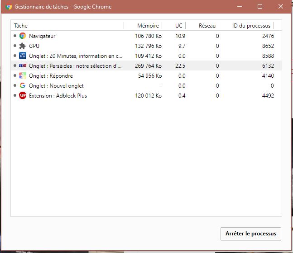This screenshot has width=293, height=253.
Task: Select the GPU process label
Action: point(34,46)
